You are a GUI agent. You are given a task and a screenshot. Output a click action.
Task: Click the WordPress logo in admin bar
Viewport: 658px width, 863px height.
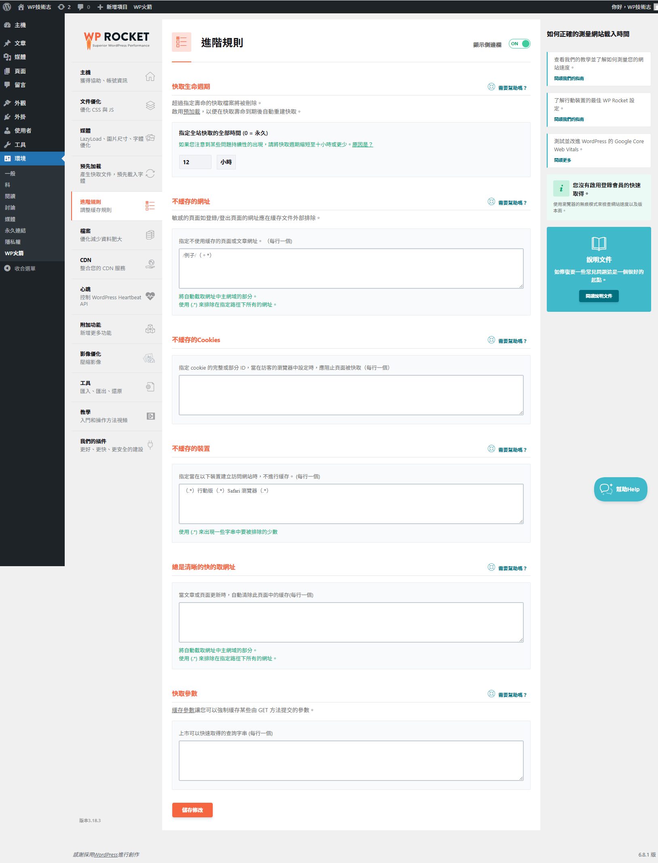tap(7, 7)
